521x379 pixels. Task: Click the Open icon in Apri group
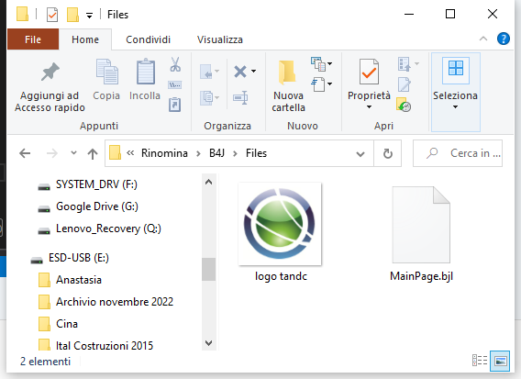click(405, 64)
